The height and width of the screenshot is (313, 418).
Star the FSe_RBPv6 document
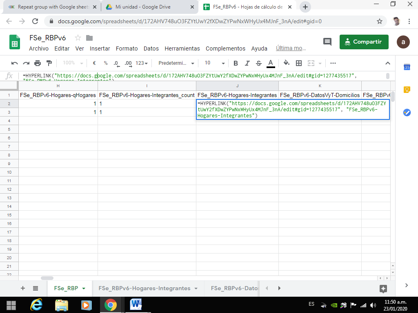(x=78, y=38)
